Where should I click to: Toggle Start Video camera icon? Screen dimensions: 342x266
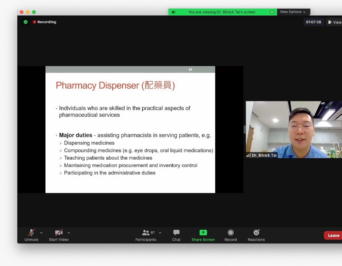click(59, 233)
